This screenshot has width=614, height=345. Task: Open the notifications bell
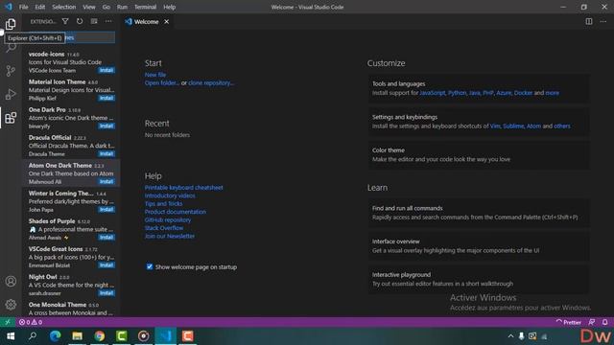point(605,322)
